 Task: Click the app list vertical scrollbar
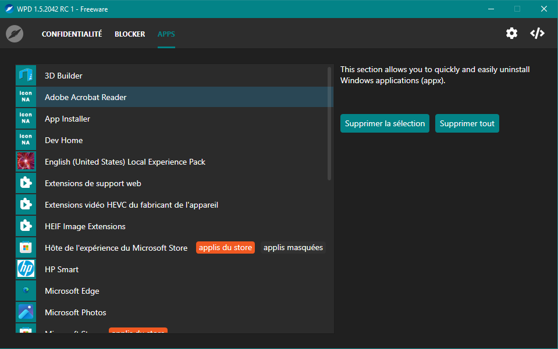coord(329,123)
